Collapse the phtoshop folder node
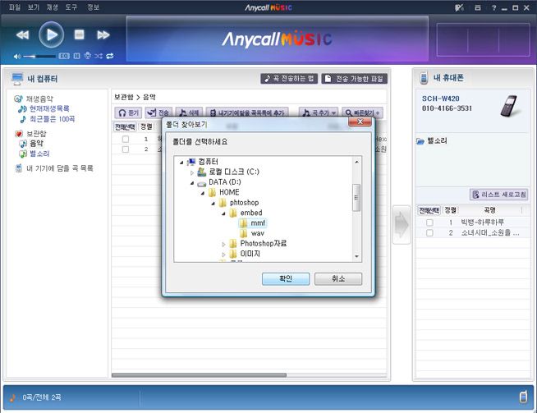The height and width of the screenshot is (413, 537). [x=213, y=204]
